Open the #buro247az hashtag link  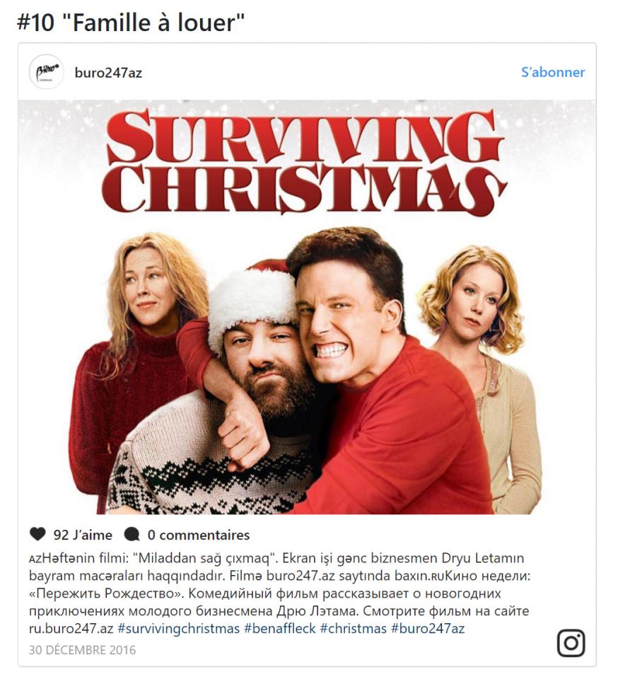(x=428, y=628)
